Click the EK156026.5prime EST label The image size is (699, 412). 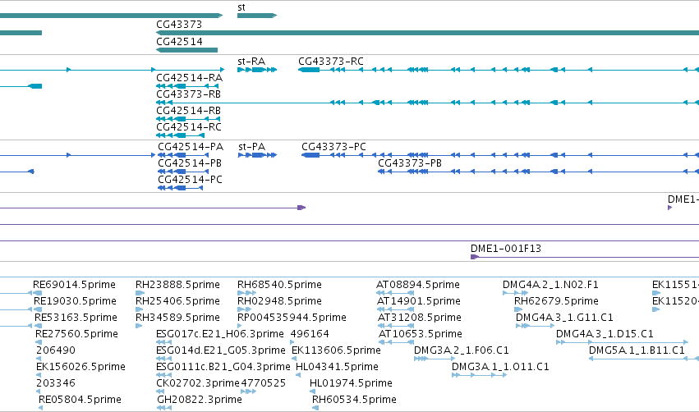(80, 367)
